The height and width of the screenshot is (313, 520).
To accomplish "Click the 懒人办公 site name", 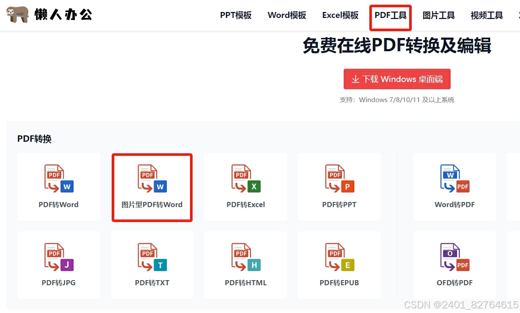I will (63, 15).
